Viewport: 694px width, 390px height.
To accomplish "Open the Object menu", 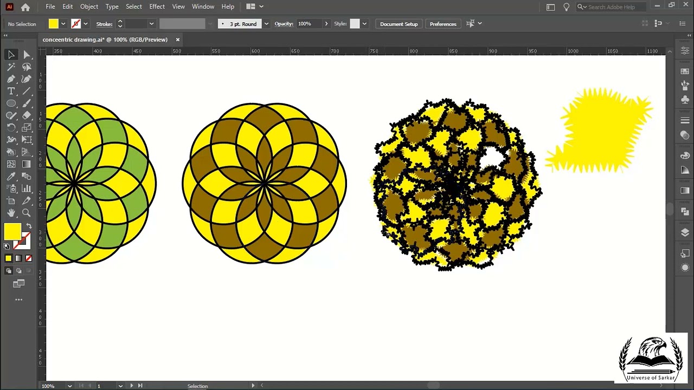I will click(89, 6).
